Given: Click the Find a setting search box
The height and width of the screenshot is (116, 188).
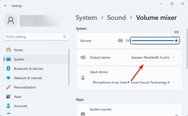Looking at the screenshot, I should pyautogui.click(x=36, y=37).
